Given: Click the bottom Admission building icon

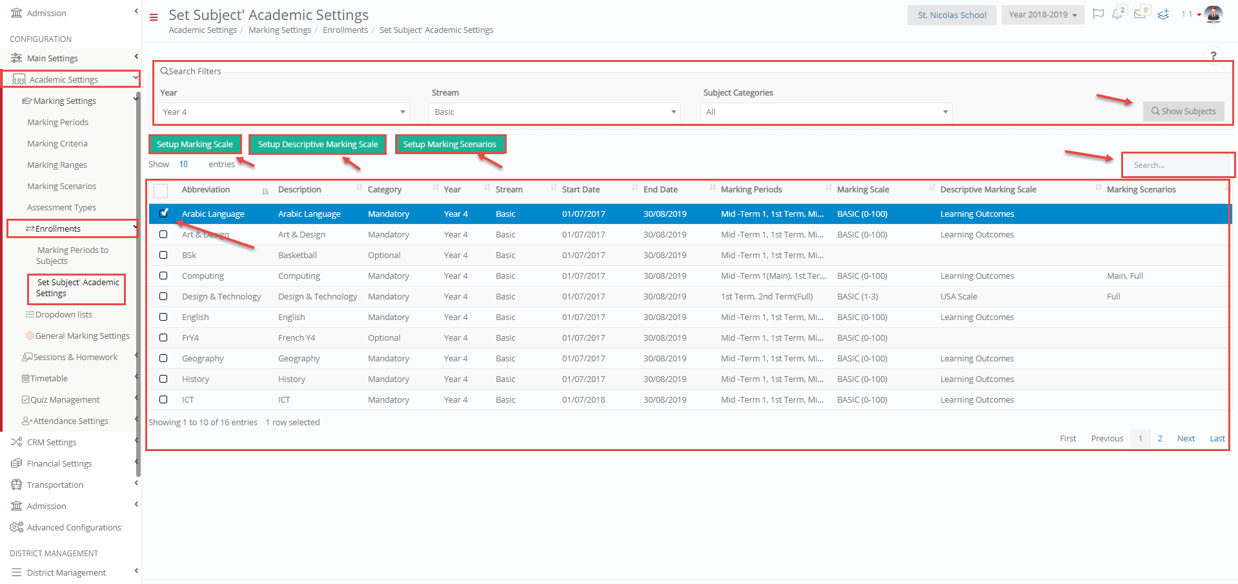Looking at the screenshot, I should click(17, 506).
